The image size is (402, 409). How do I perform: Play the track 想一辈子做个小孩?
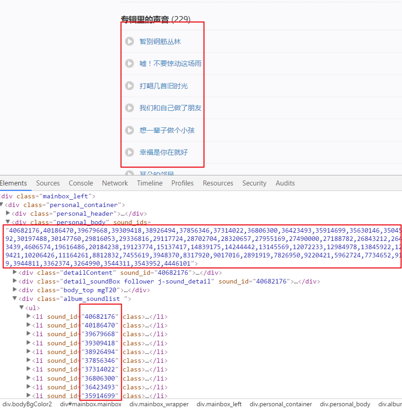point(129,130)
